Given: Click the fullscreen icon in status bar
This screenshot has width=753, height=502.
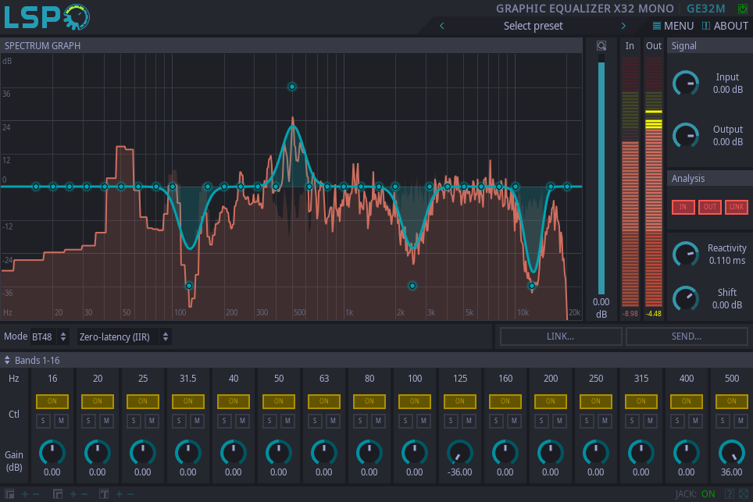Looking at the screenshot, I should coord(742,493).
